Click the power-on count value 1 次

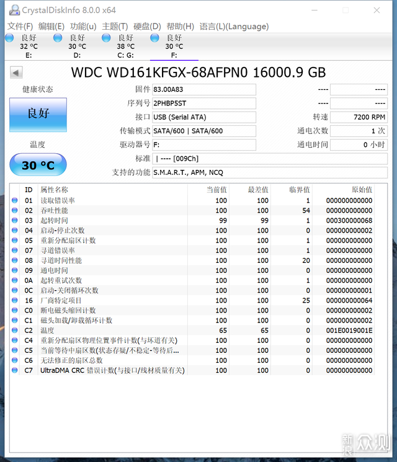[x=359, y=131]
